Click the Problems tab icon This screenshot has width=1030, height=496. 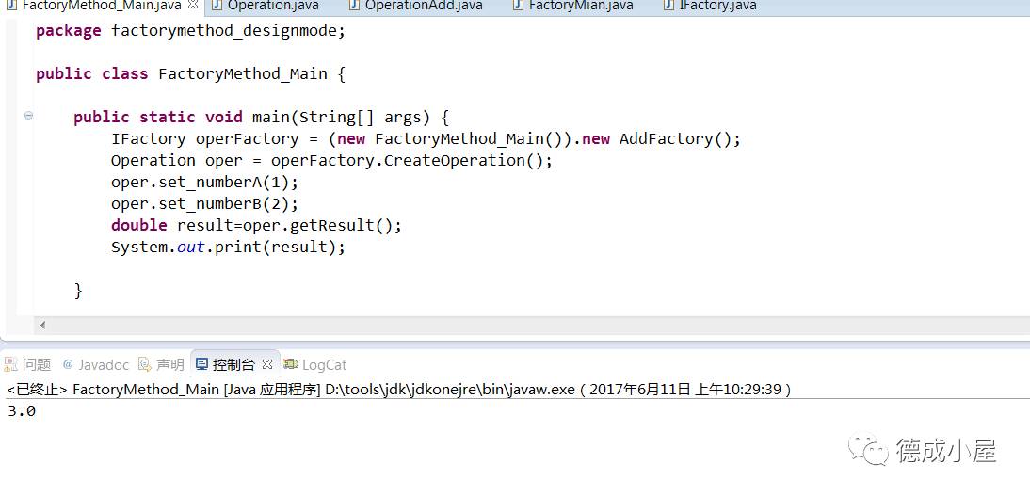pos(9,364)
